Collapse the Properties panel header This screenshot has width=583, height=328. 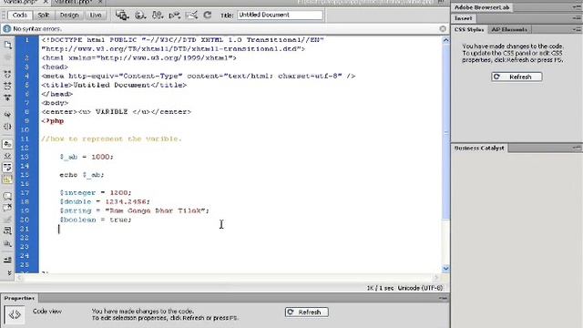[19, 298]
